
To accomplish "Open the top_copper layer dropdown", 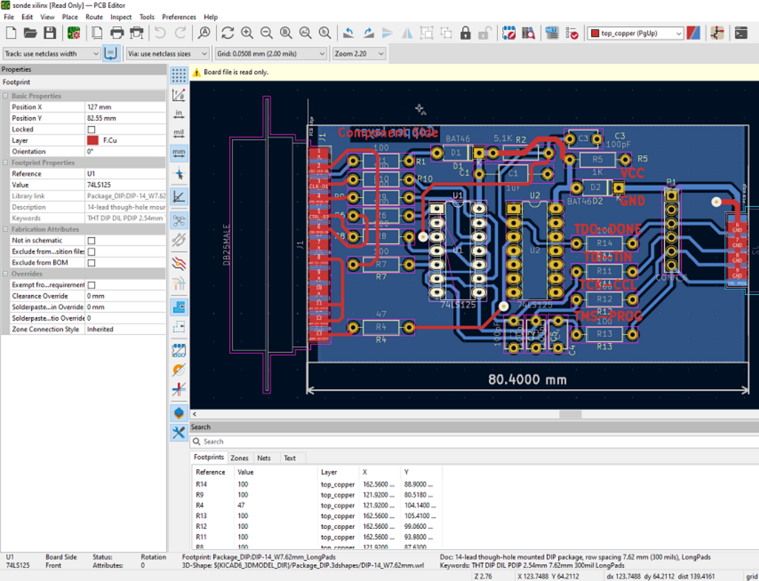I will point(636,33).
